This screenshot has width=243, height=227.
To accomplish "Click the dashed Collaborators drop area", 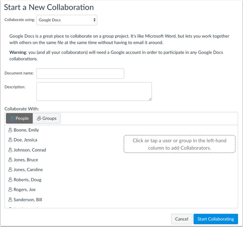I will 179,144.
